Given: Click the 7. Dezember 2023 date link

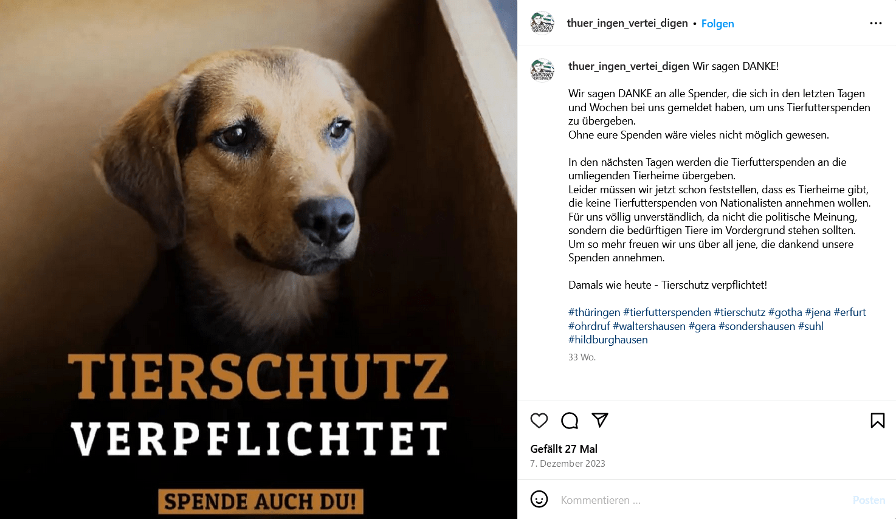Looking at the screenshot, I should coord(568,464).
